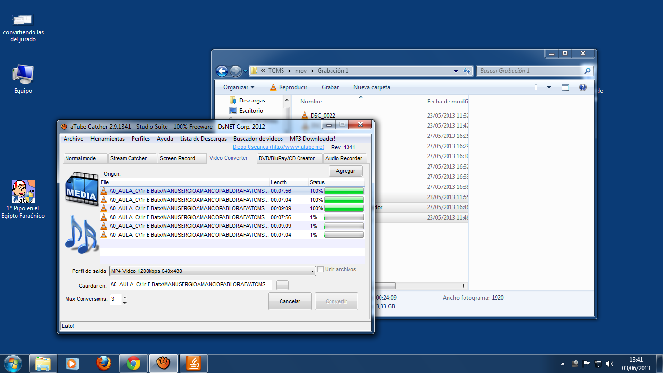Select the Equipo desktop icon
This screenshot has width=663, height=373.
click(23, 79)
